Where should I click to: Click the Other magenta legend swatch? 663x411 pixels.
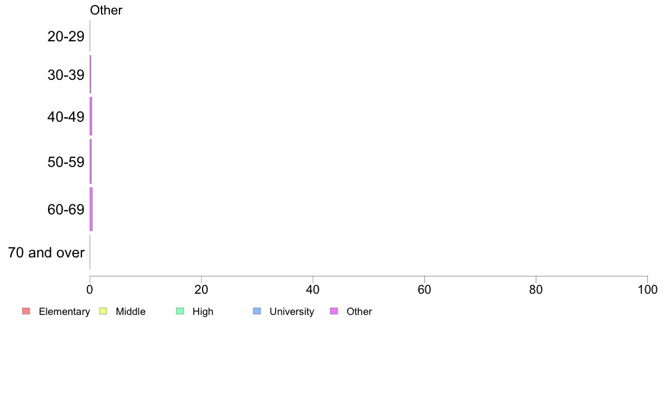click(334, 311)
